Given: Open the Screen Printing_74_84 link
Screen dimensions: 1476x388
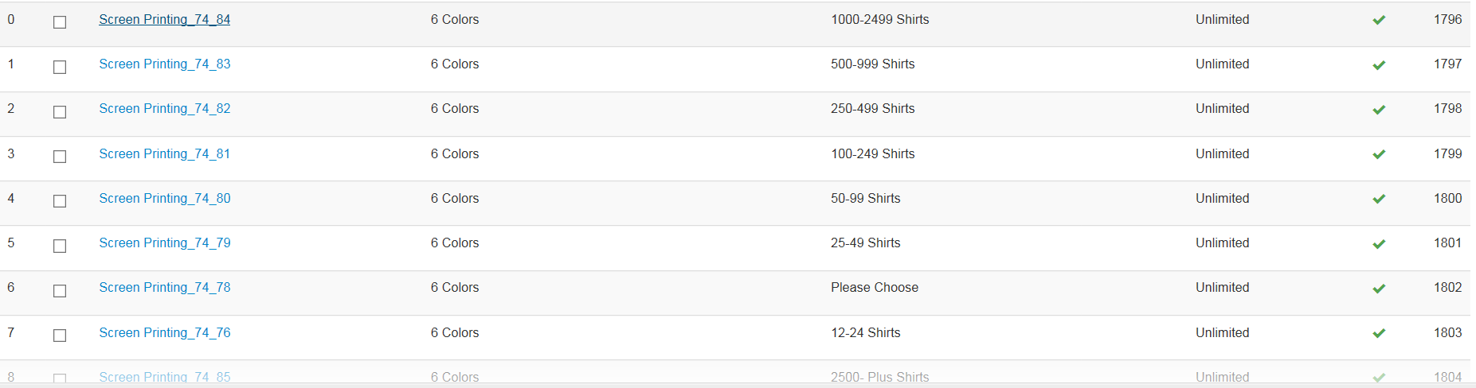Looking at the screenshot, I should pyautogui.click(x=164, y=19).
